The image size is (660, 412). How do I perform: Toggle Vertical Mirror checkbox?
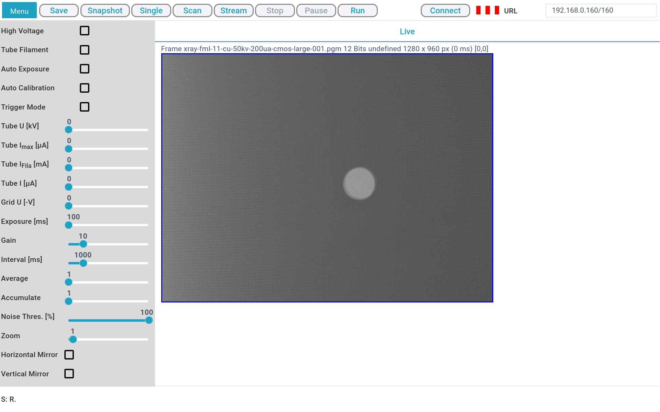click(69, 374)
